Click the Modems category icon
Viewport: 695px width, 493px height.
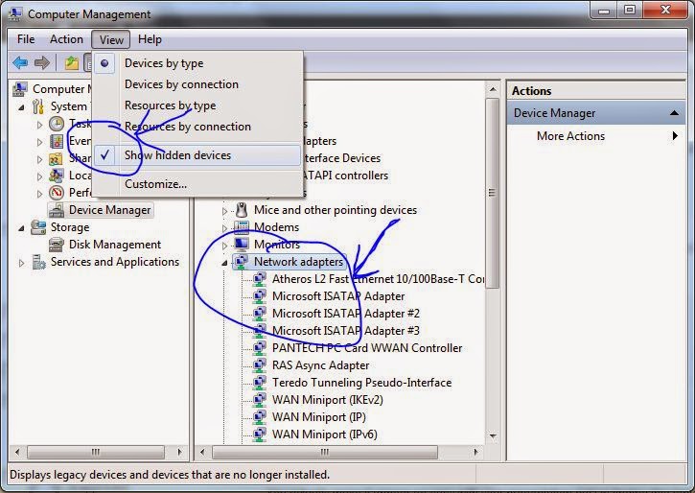[x=242, y=227]
